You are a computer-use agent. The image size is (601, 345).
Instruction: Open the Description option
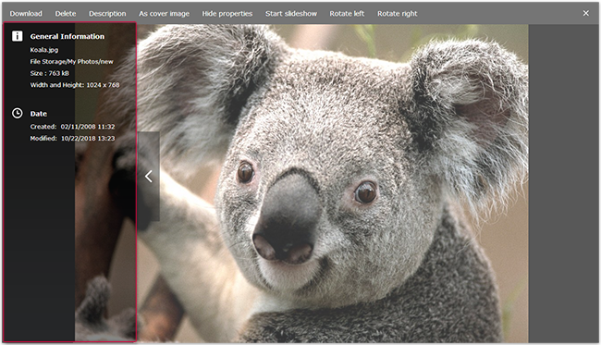(x=107, y=14)
